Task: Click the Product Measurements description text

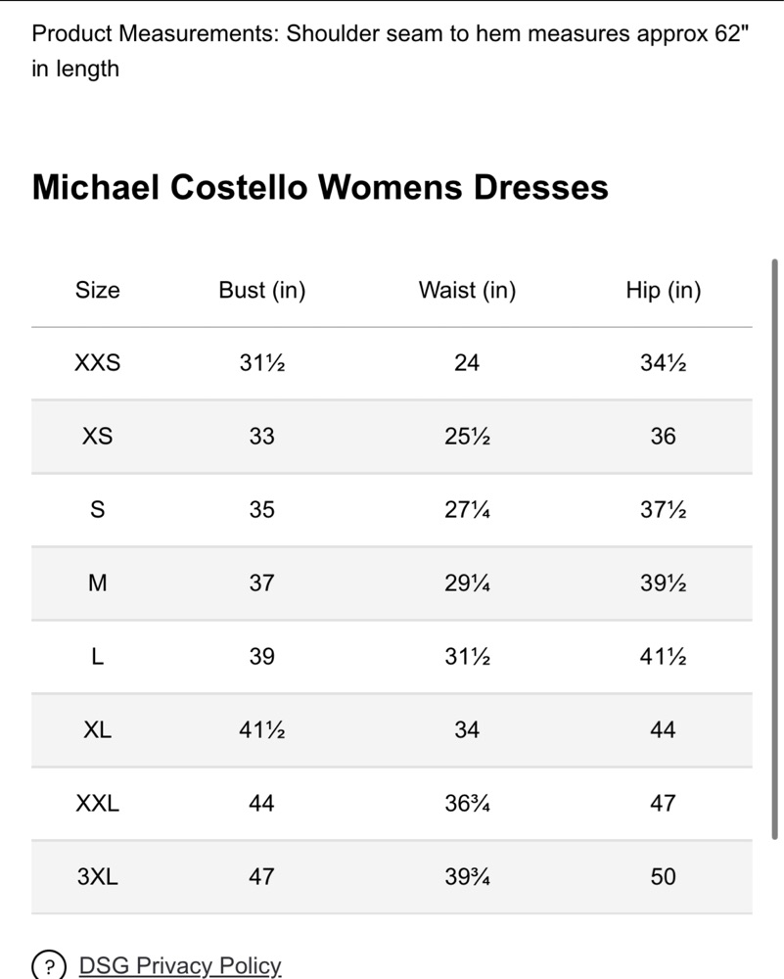Action: tap(391, 51)
